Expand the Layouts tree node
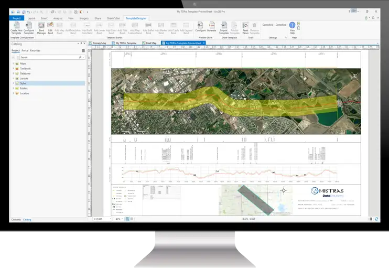 coord(14,79)
